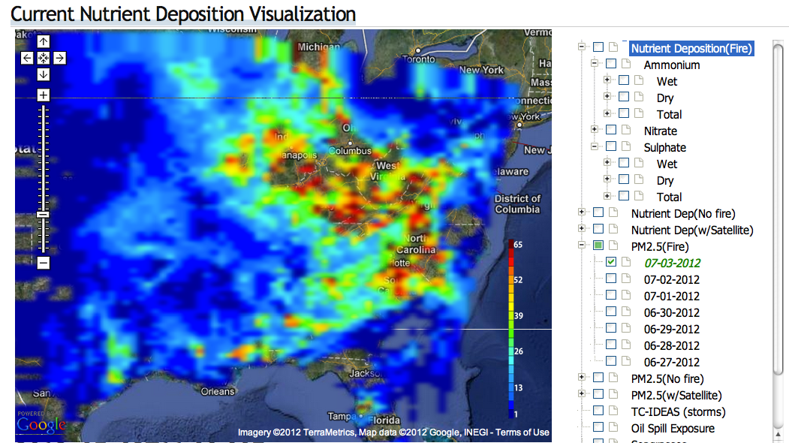The image size is (789, 443).
Task: Click the page icon beside 07-03-2012
Action: pos(626,261)
